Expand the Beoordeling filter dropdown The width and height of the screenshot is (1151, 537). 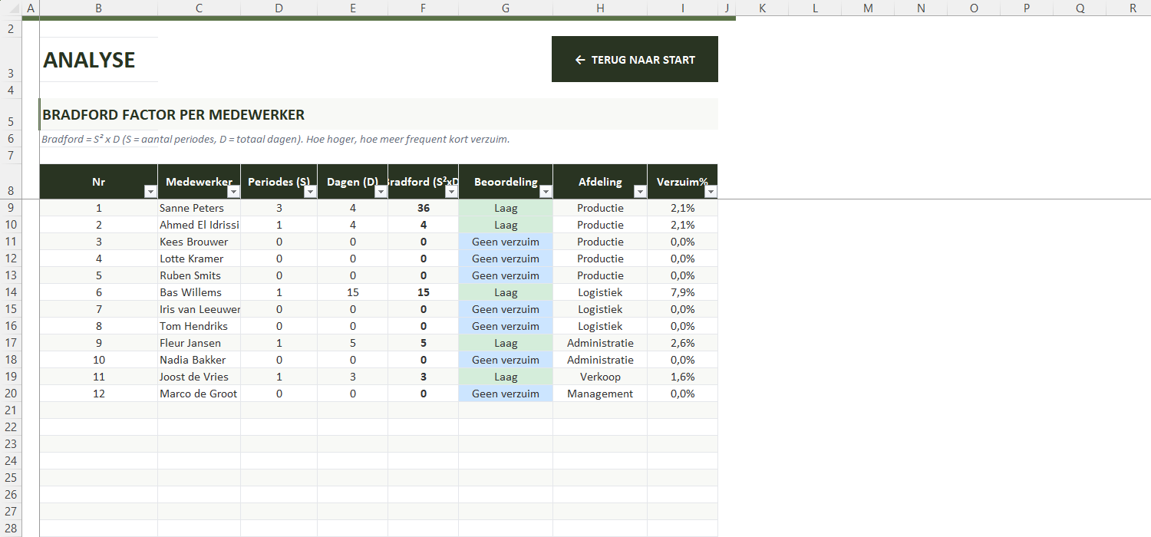coord(546,192)
